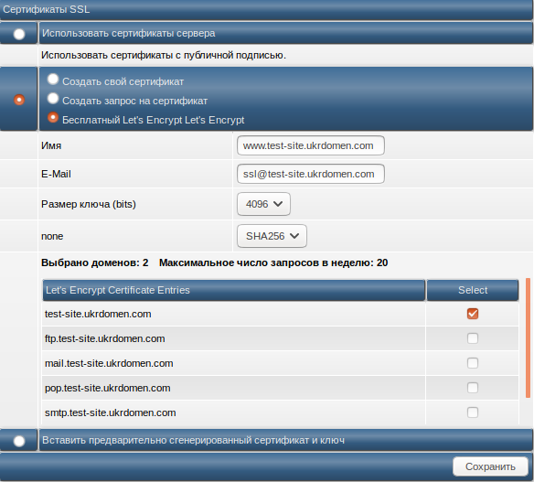Click the orange entries list scrollbar

(x=528, y=337)
